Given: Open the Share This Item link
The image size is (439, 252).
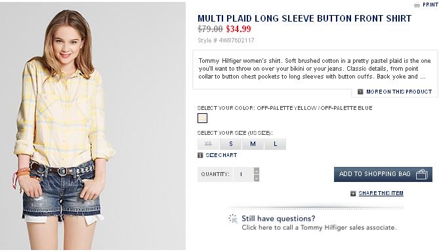Looking at the screenshot, I should click(x=381, y=193).
